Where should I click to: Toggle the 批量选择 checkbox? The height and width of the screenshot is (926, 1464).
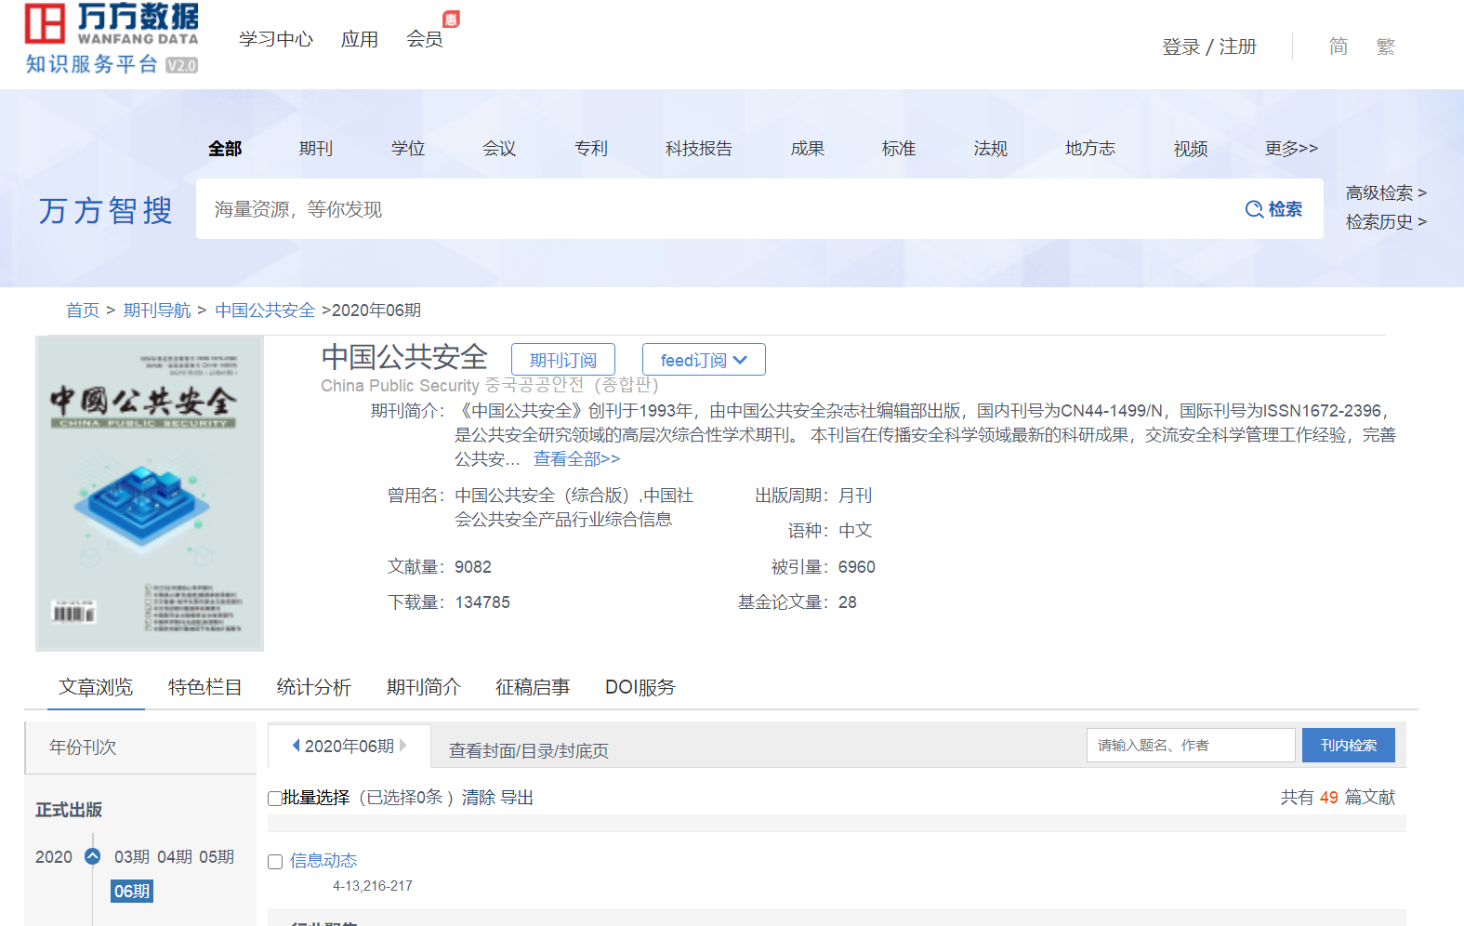(274, 798)
